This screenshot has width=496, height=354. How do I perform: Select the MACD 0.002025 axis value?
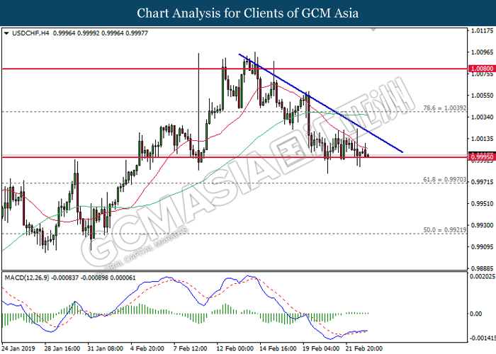tap(483, 276)
